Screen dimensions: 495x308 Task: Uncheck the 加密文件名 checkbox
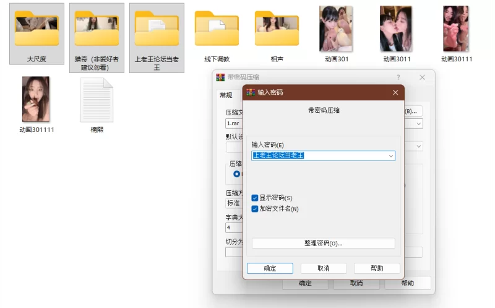click(x=255, y=209)
